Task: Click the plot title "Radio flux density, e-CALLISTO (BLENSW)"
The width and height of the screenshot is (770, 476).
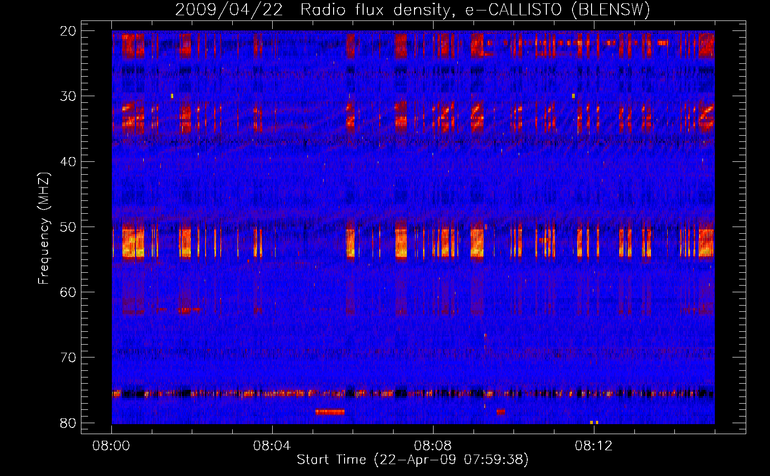Action: [x=475, y=10]
